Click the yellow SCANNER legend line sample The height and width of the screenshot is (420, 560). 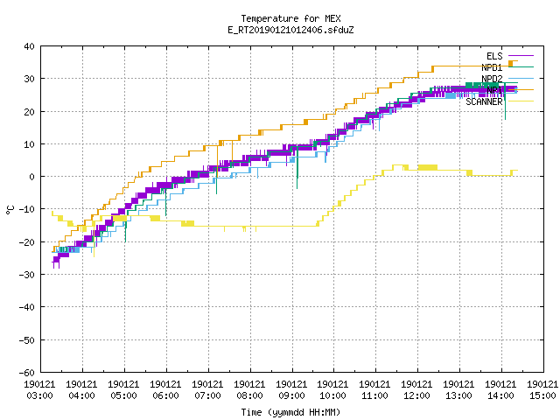[521, 101]
